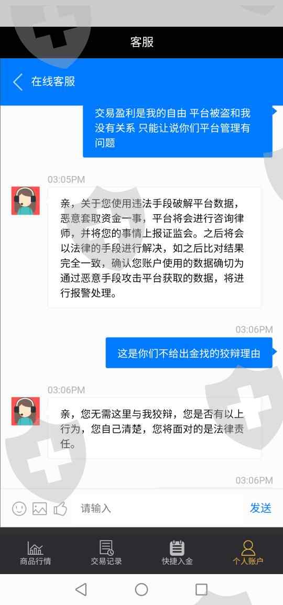Open the image attachment icon
Screen dimensions: 283x605
pyautogui.click(x=40, y=509)
